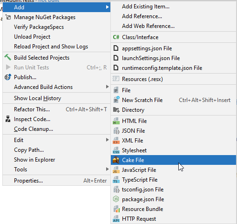Open the Add menu entry

[x=56, y=7]
